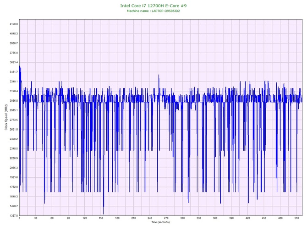Click the lowest clock-speed dip near 155 seconds
Viewport: 307px width, 230px height.
pos(104,214)
